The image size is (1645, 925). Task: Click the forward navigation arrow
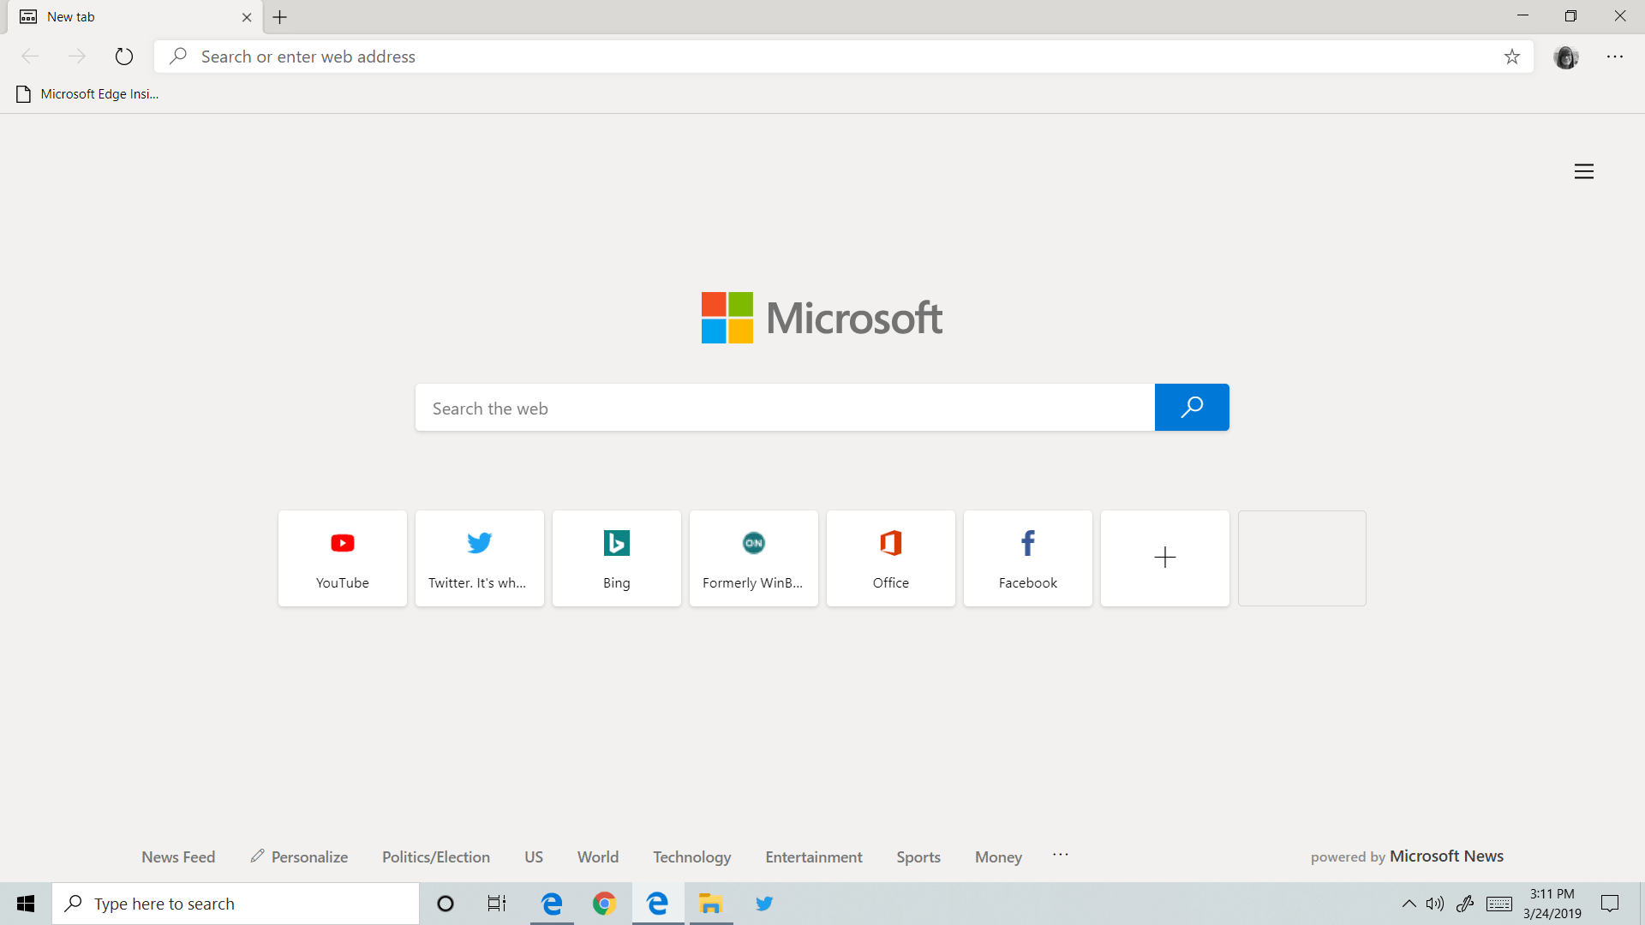[75, 57]
